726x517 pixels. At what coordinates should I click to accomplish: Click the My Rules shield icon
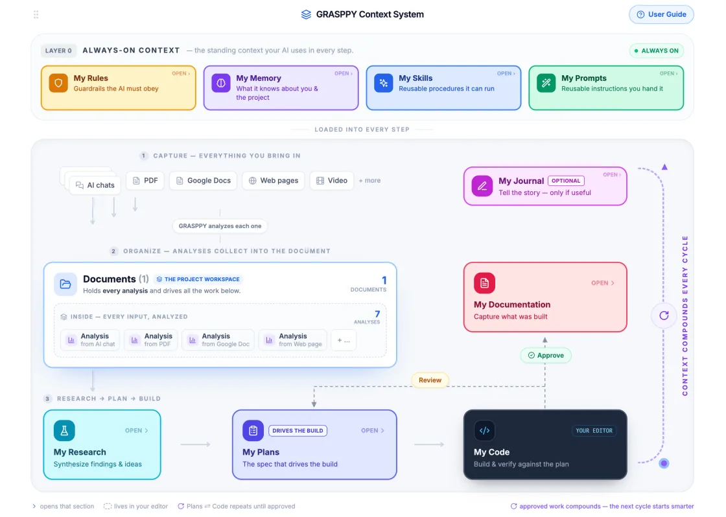coord(58,84)
